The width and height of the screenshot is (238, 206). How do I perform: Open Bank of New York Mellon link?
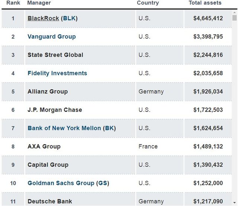tap(64, 128)
